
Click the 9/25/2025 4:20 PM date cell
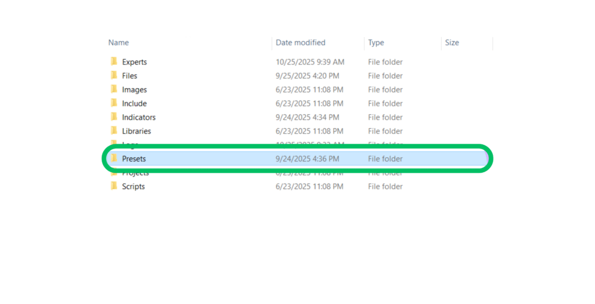pos(307,75)
